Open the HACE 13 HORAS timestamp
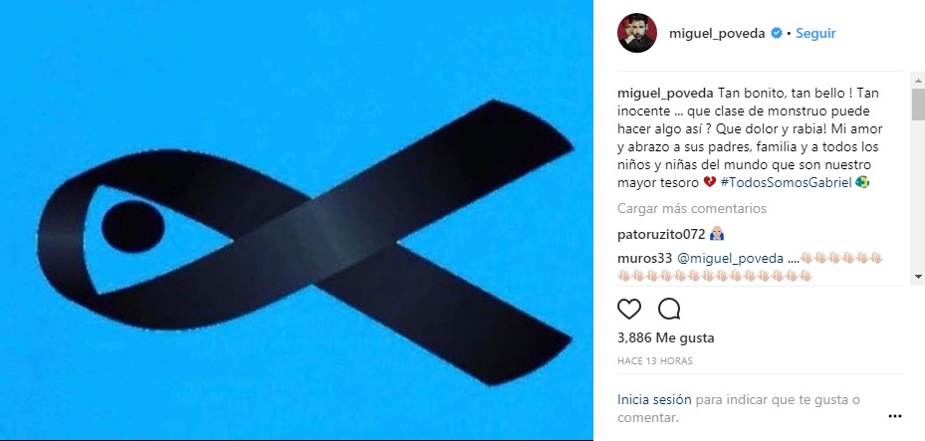This screenshot has width=925, height=441. [x=655, y=360]
